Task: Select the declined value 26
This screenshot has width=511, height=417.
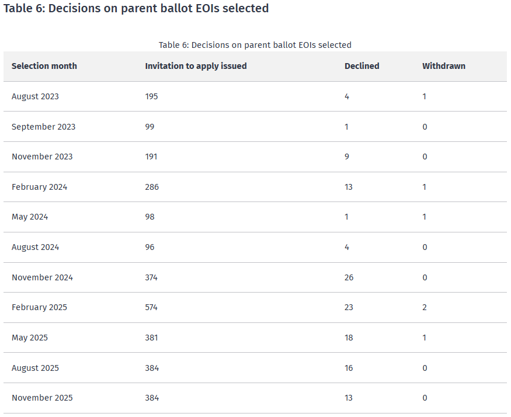Action: pos(349,277)
